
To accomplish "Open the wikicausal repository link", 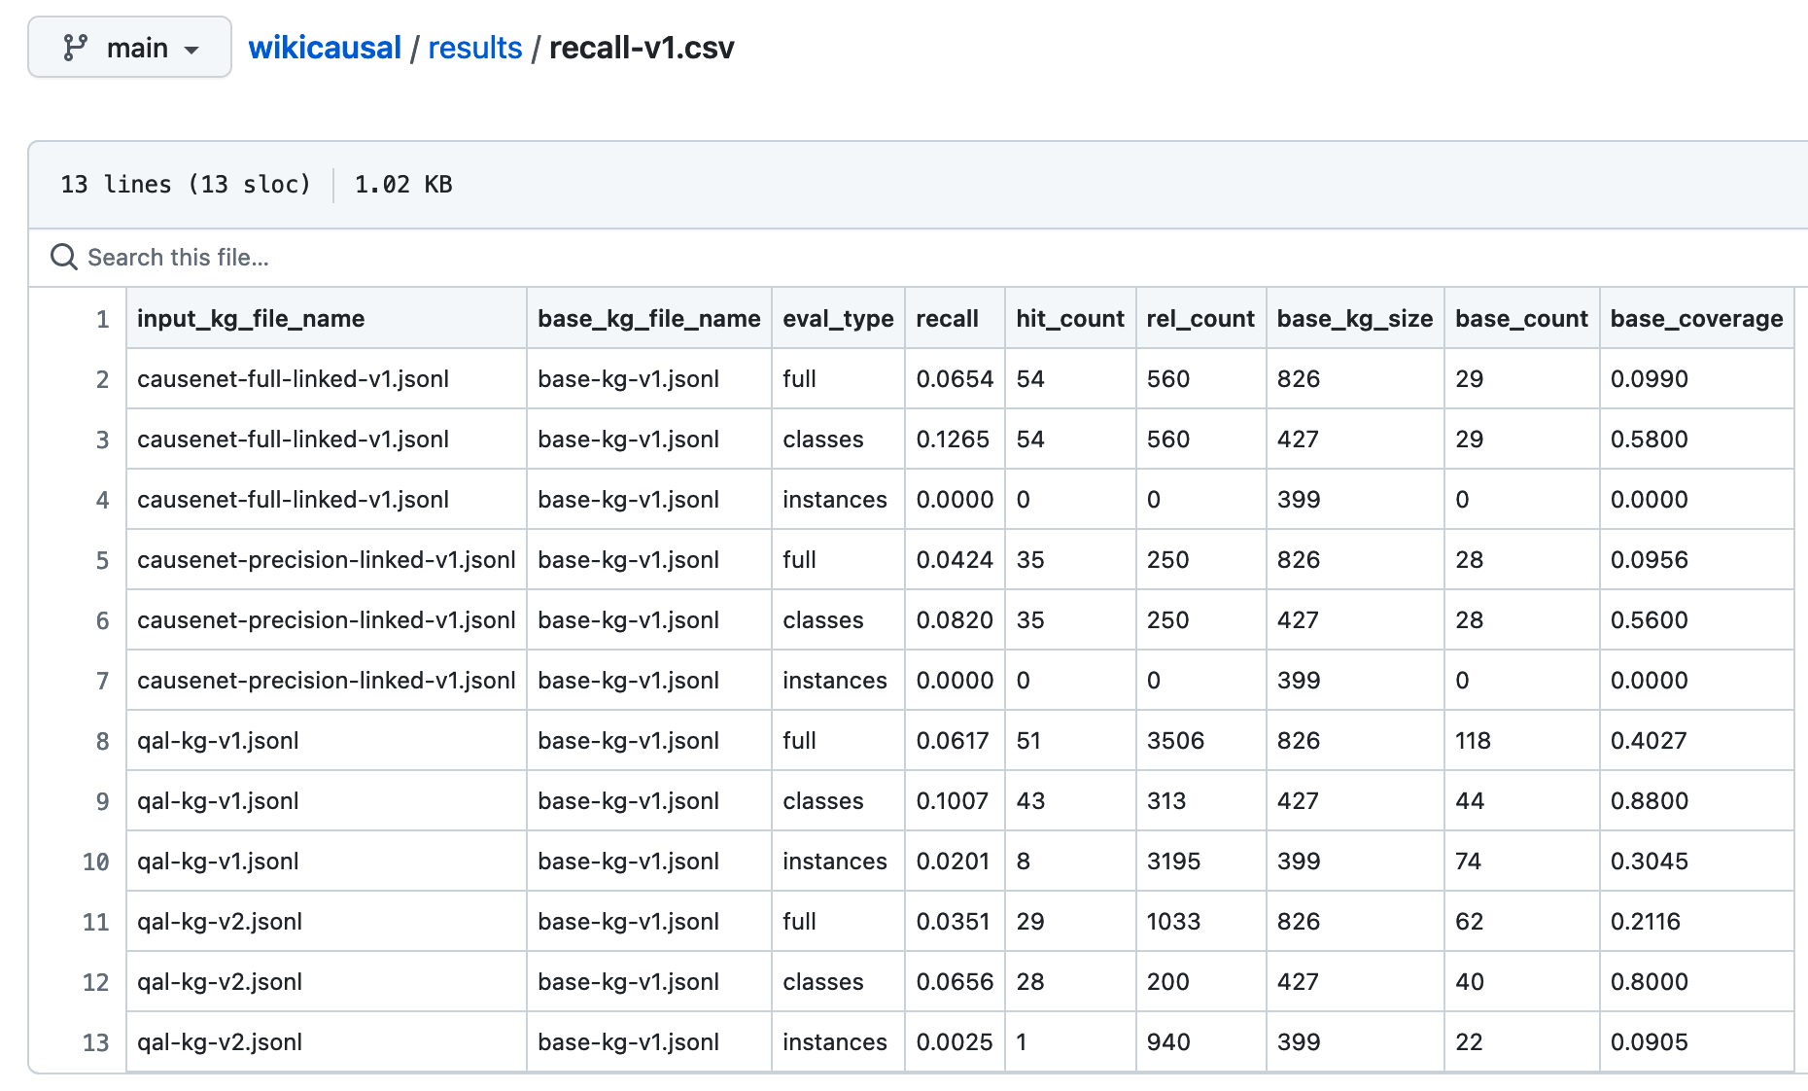I will point(325,48).
